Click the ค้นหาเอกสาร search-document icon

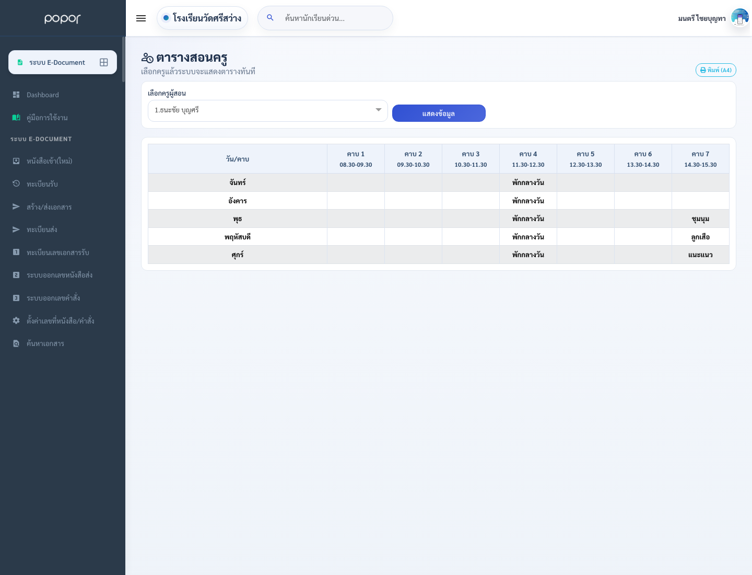coord(16,343)
